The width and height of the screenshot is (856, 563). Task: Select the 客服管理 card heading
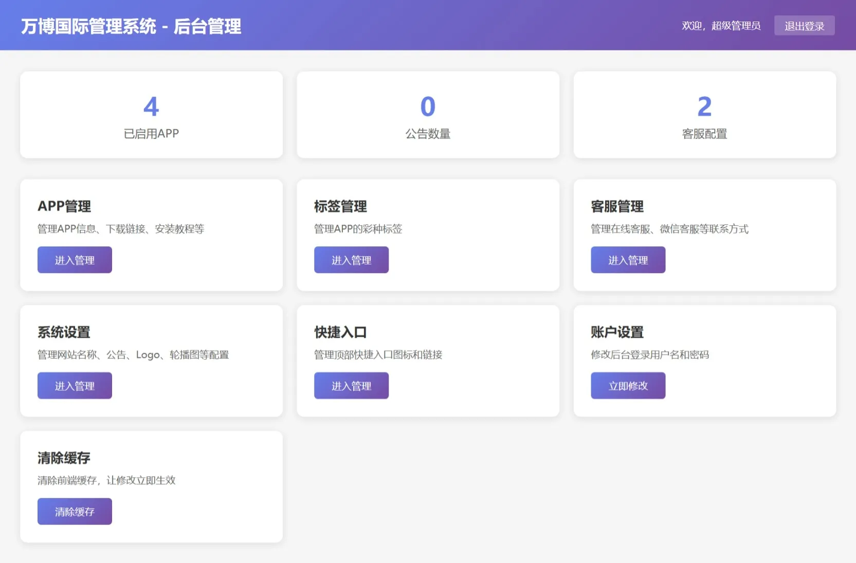[x=617, y=206]
